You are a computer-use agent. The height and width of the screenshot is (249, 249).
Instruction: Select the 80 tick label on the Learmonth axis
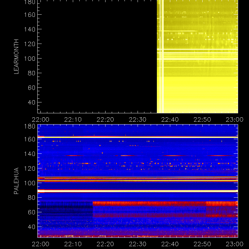click(31, 73)
